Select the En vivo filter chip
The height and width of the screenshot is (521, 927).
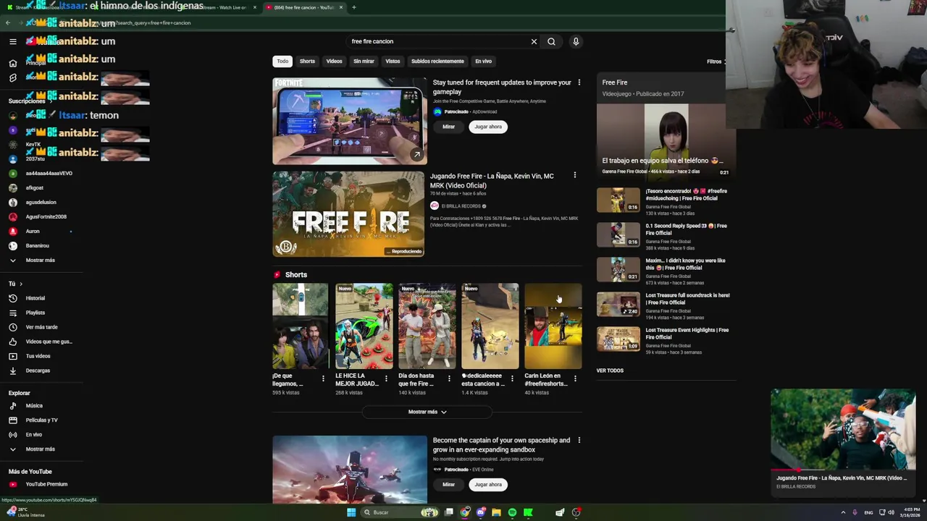pos(483,62)
